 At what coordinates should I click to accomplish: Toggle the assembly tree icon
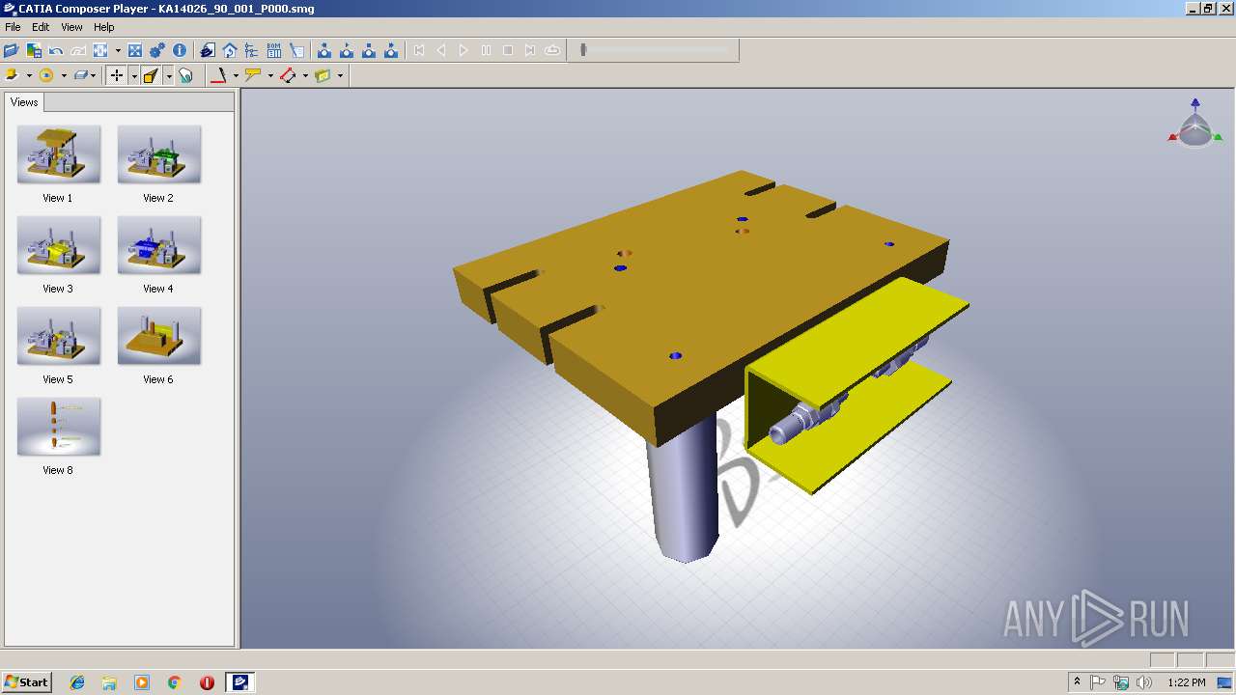(x=251, y=50)
